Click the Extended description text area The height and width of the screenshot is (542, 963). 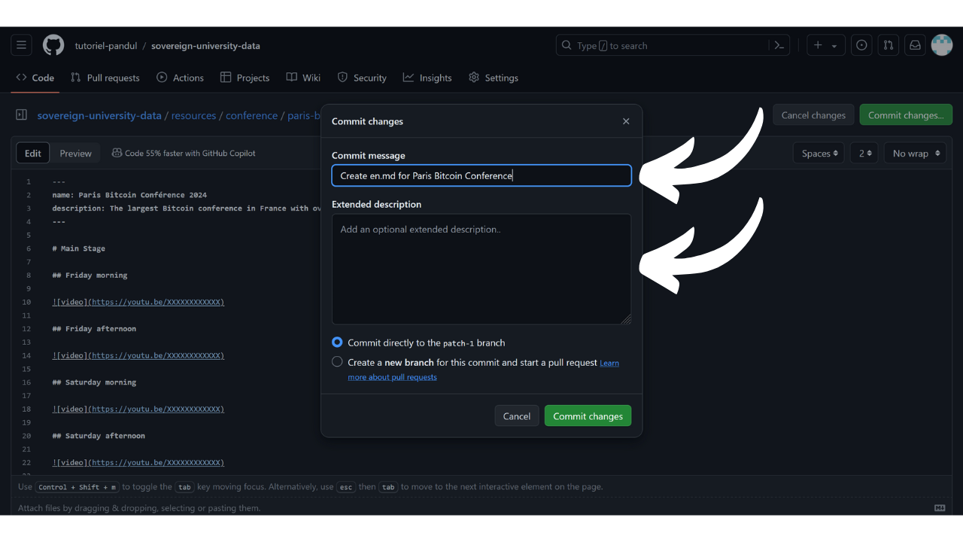pos(481,269)
